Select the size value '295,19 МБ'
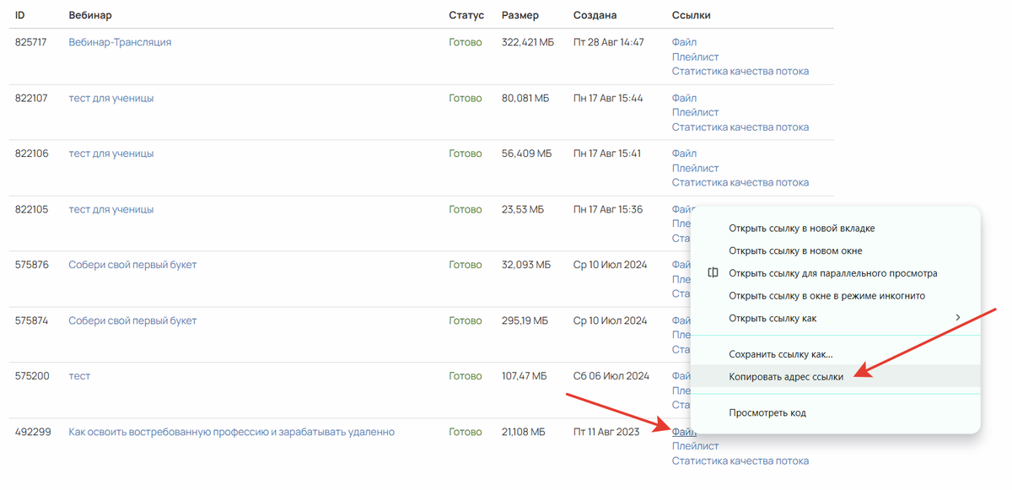The height and width of the screenshot is (490, 1012). pos(525,320)
